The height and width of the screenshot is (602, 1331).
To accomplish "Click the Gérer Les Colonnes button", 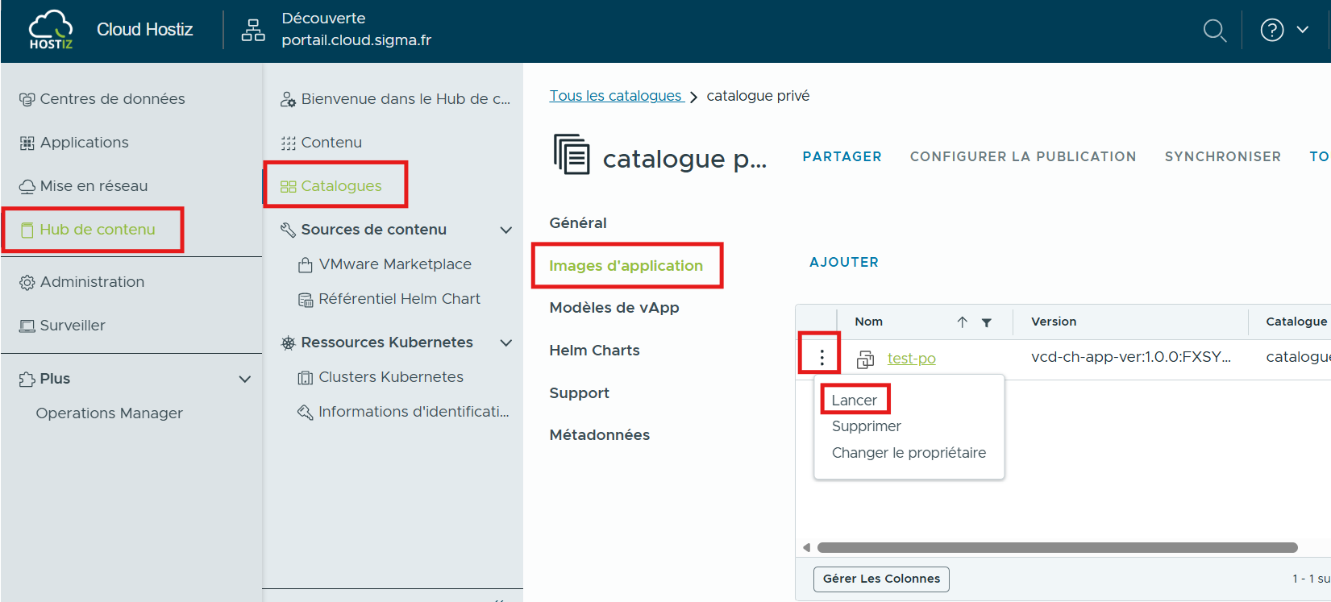I will pos(881,579).
